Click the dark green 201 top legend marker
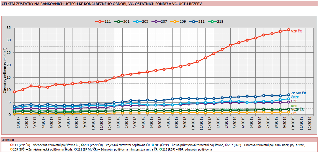Image resolution: width=319 pixels, height=153 pixels. coord(119,22)
